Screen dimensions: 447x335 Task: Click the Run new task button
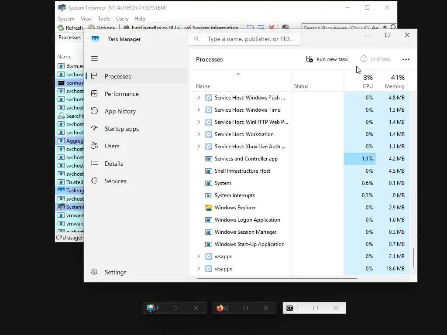(327, 59)
